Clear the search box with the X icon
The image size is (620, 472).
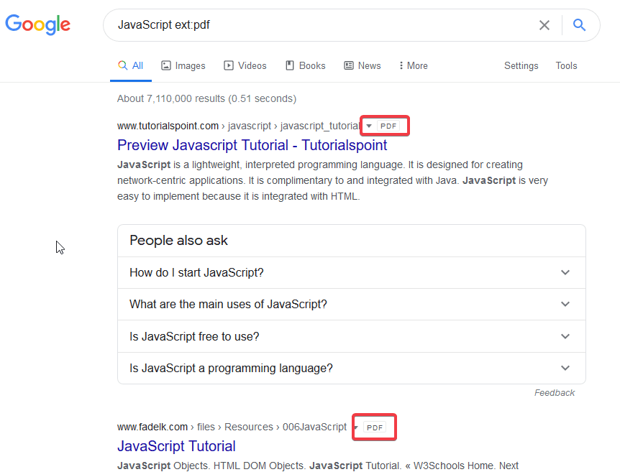[544, 25]
